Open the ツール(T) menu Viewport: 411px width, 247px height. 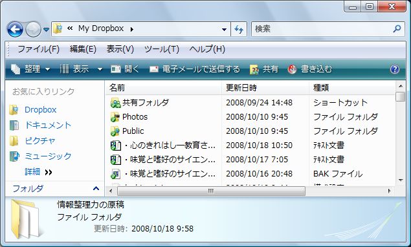point(161,49)
